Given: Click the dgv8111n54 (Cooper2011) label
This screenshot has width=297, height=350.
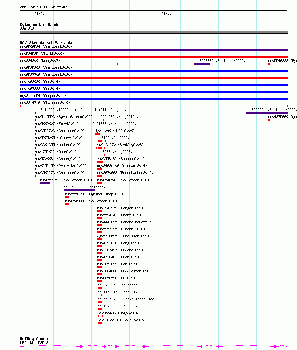Looking at the screenshot, I should (x=43, y=96).
